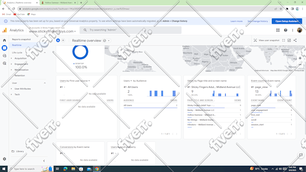The image size is (306, 172).
Task: Switch to the Hollow Siamese browser tab
Action: click(58, 3)
